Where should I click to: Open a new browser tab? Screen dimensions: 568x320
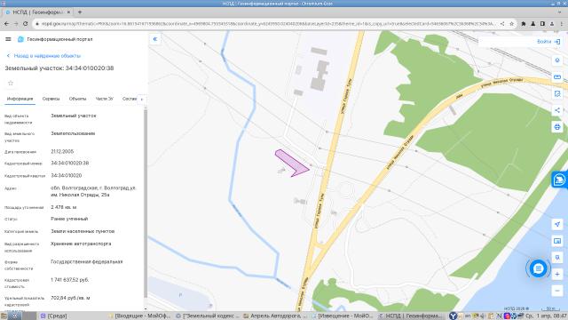[x=80, y=12]
